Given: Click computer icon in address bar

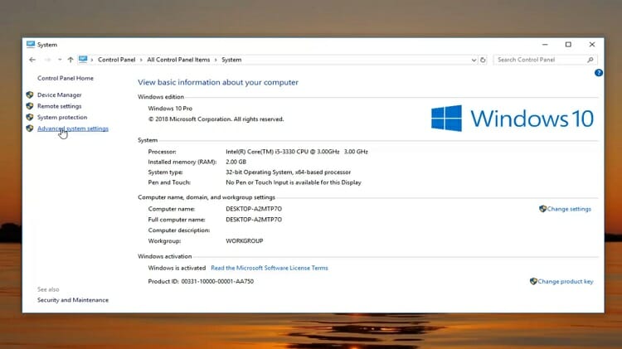Looking at the screenshot, I should pos(82,60).
